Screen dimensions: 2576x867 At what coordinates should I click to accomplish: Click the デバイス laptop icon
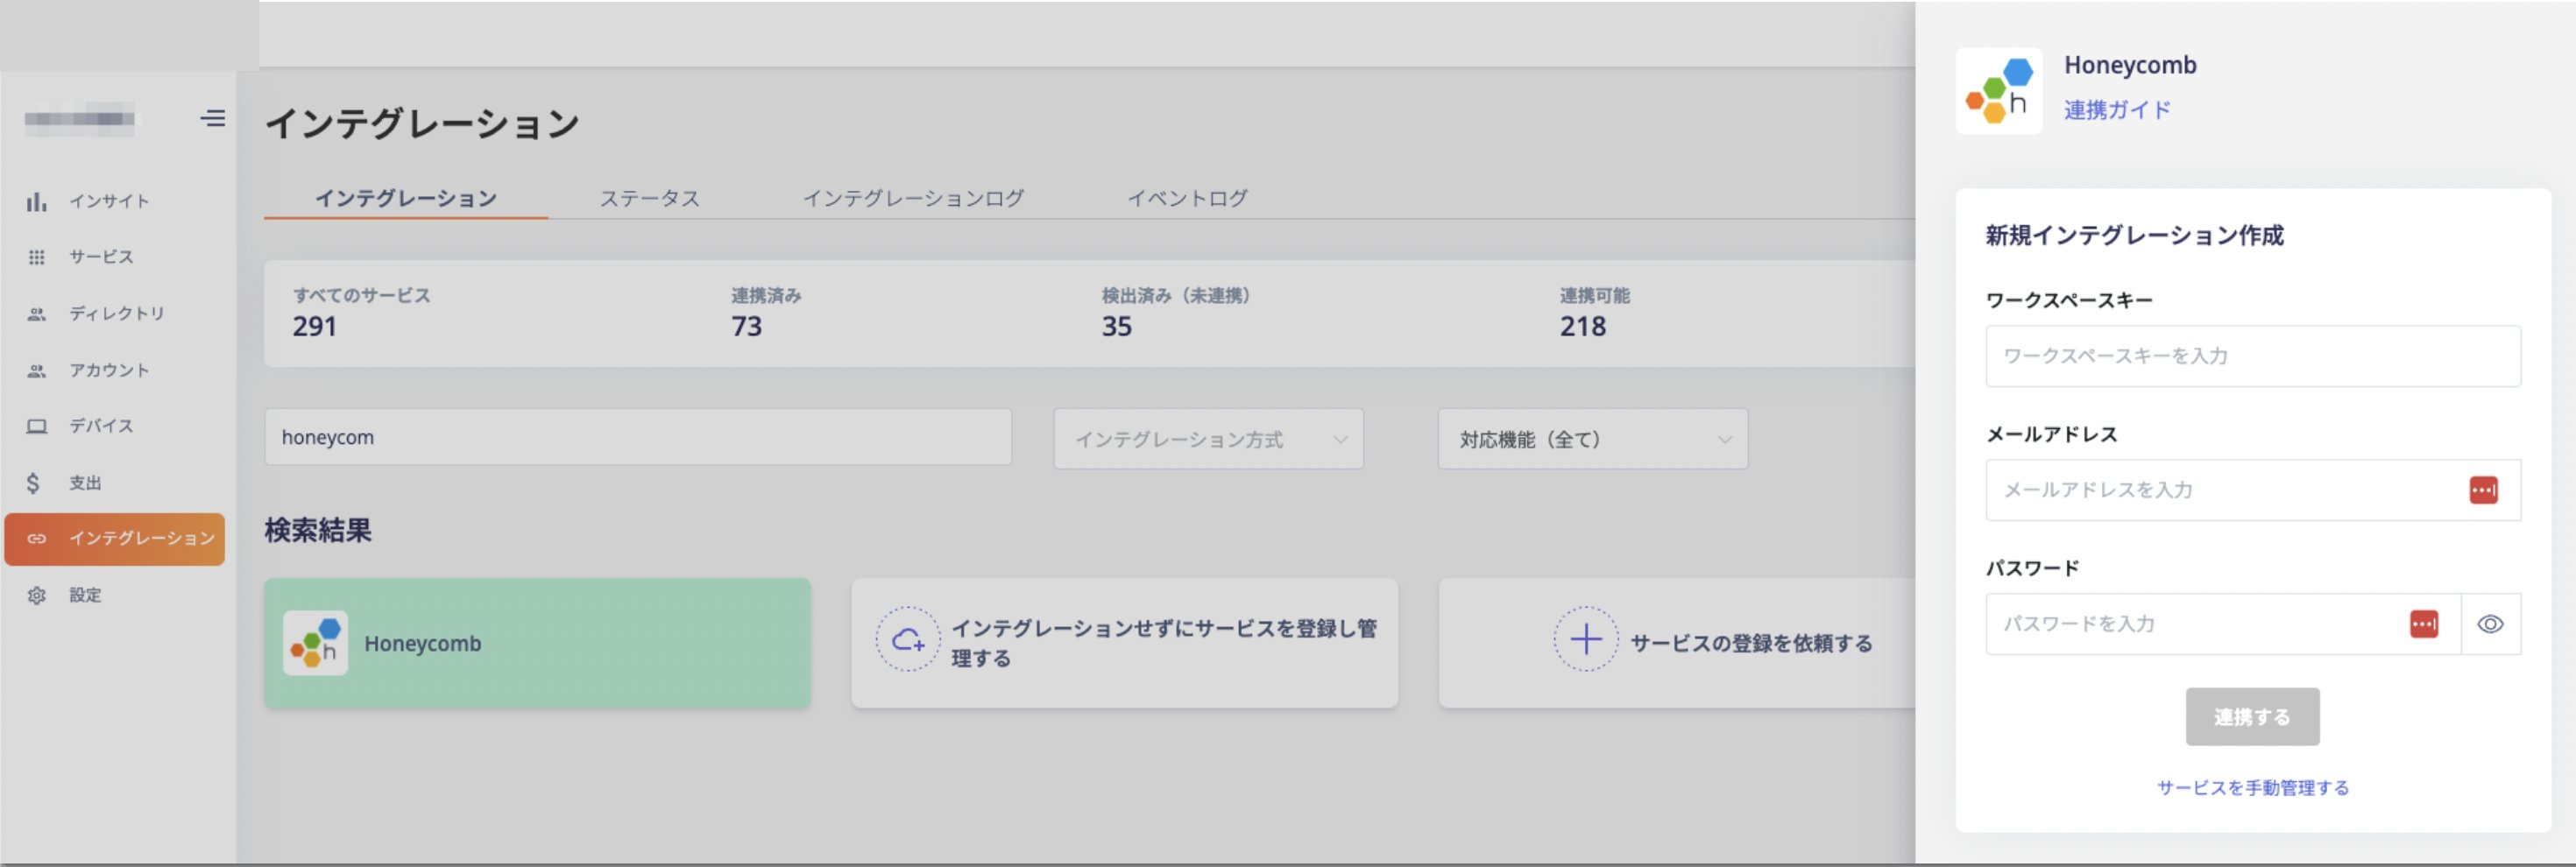tap(37, 427)
